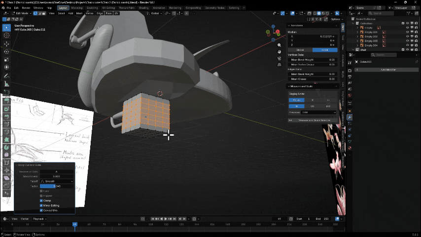The image size is (421, 237).
Task: Jump to the end frame button
Action: point(175,219)
